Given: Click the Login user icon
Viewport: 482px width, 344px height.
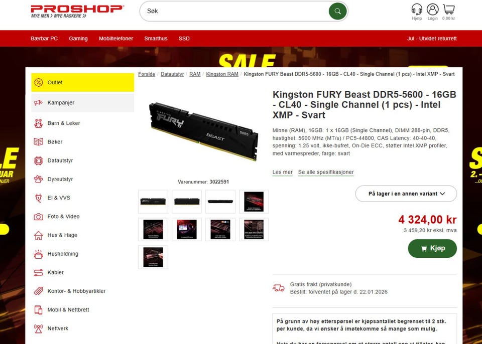Looking at the screenshot, I should 432,9.
